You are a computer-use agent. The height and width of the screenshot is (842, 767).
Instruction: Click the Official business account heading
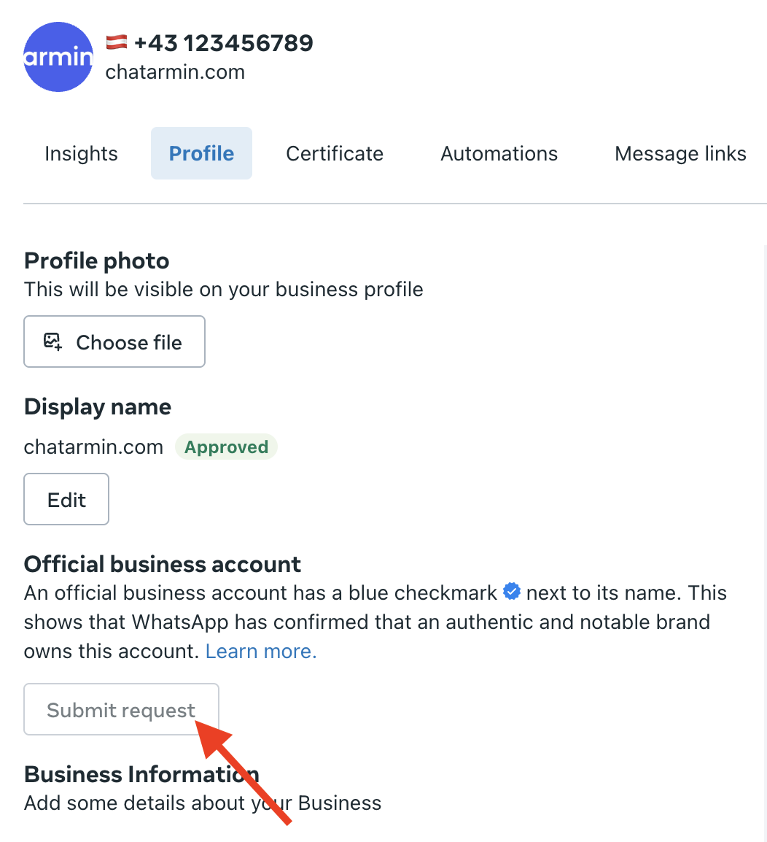[163, 564]
